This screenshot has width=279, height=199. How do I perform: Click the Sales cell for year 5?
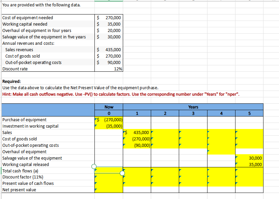pyautogui.click(x=249, y=133)
